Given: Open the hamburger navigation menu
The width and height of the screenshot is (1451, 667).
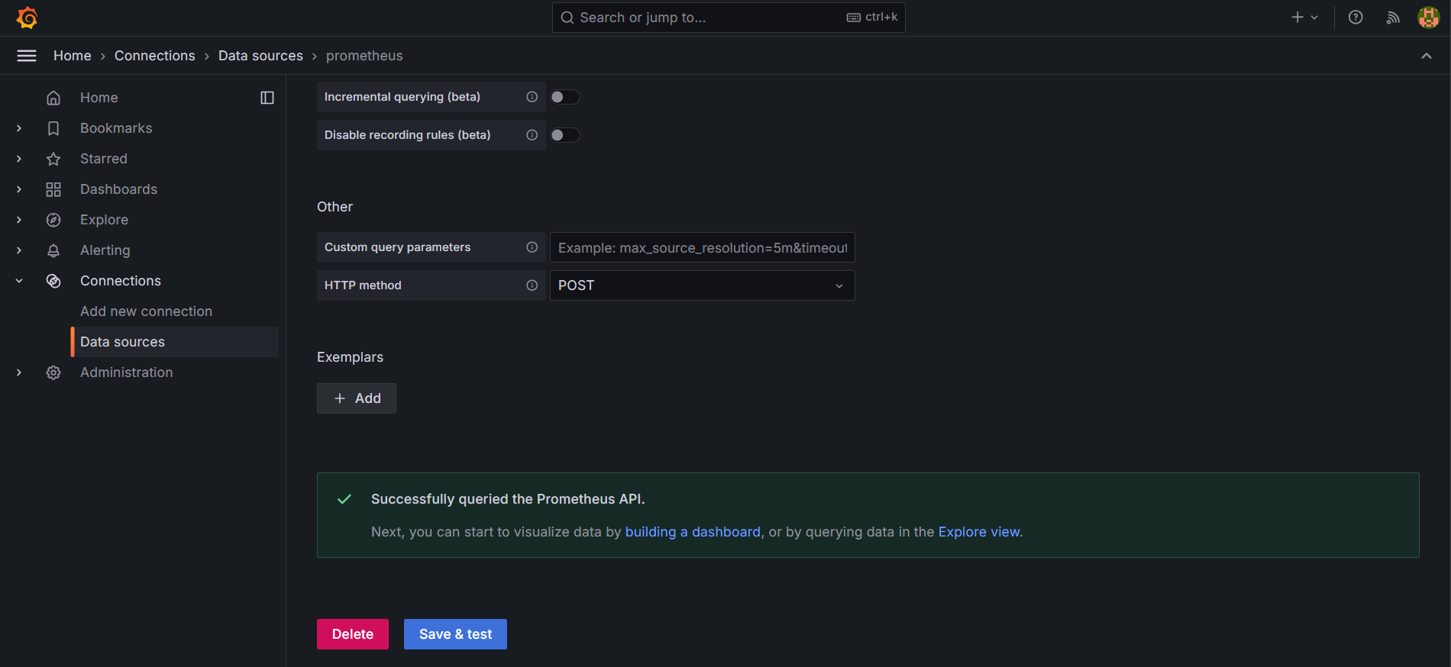Looking at the screenshot, I should [27, 56].
